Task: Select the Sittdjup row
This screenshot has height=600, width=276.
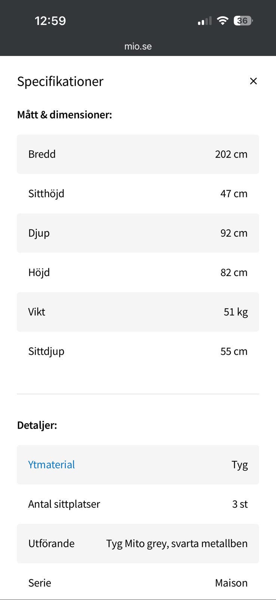Action: coord(138,351)
